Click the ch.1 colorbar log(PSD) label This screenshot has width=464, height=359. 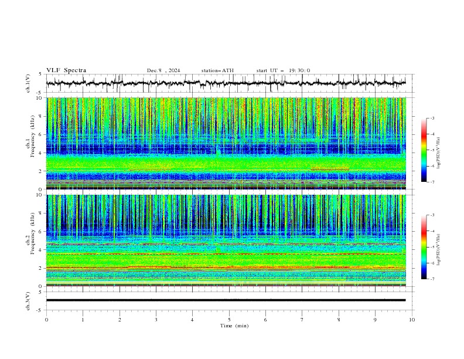439,153
